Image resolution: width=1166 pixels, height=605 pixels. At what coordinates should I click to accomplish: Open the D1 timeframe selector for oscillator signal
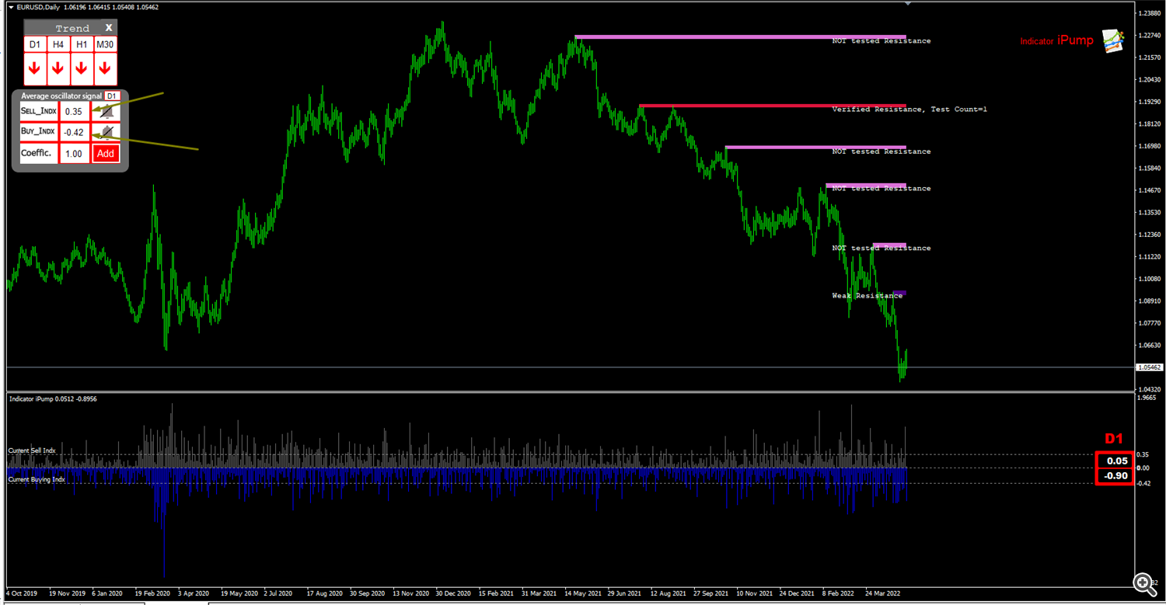(111, 96)
